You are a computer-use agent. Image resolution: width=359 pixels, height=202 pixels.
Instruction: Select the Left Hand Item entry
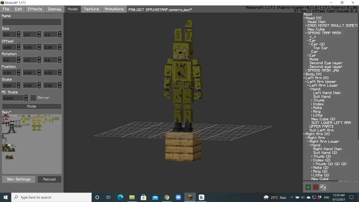(x=327, y=93)
